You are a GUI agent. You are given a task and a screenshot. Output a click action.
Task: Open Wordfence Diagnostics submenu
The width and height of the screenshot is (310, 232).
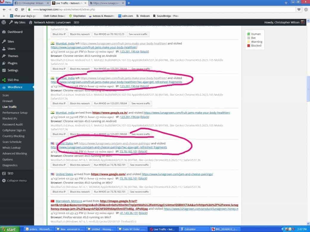pos(10,165)
